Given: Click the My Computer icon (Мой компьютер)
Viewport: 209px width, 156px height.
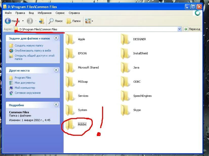Looking at the screenshot, I should (x=11, y=88).
